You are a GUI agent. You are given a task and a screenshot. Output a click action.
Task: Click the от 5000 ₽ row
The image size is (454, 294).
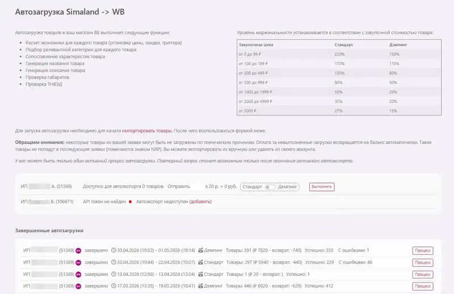(339, 110)
